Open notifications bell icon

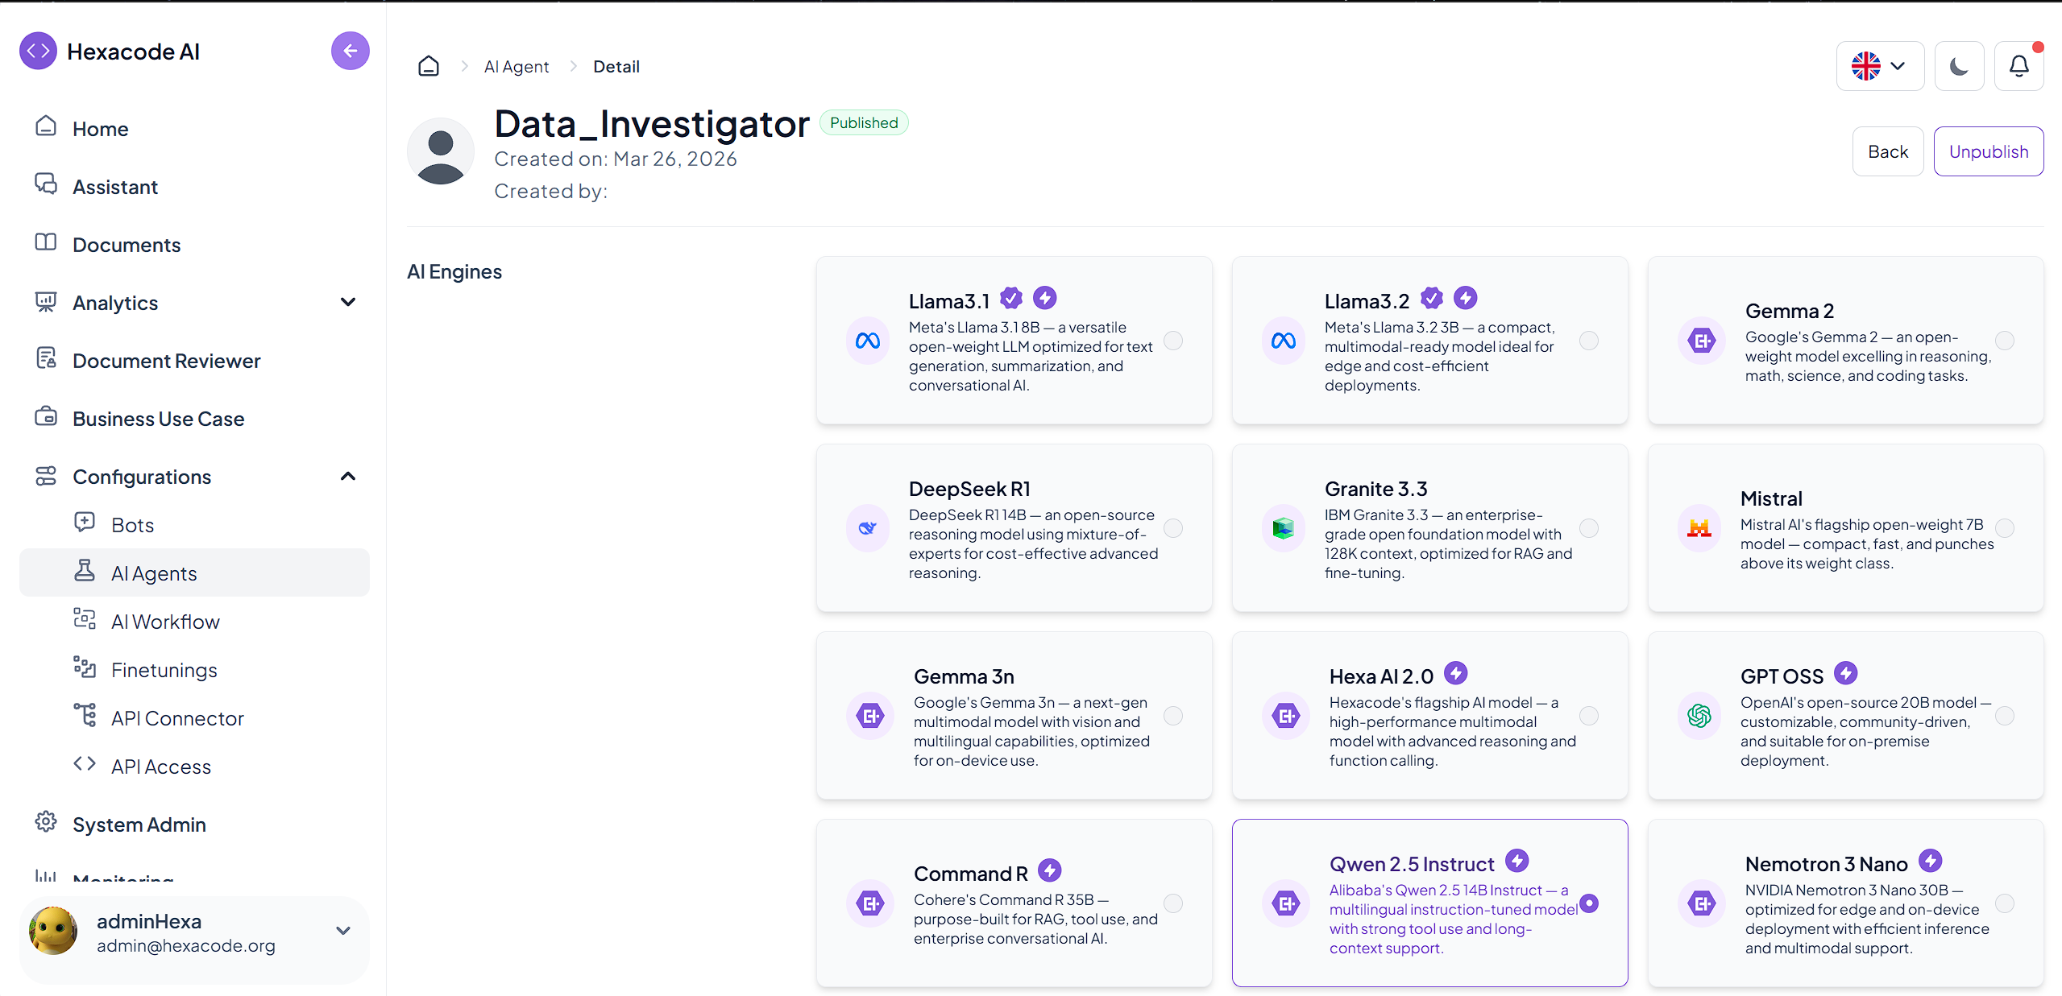point(2018,66)
